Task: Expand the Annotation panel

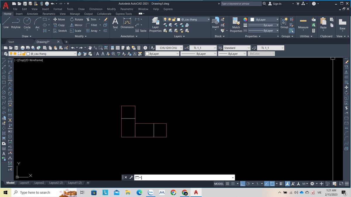Action: coord(129,36)
